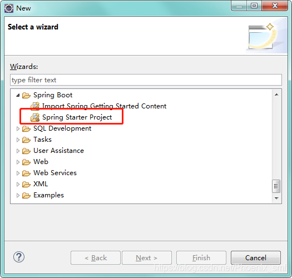Select the Spring Boot label
292x278 pixels.
(53, 95)
